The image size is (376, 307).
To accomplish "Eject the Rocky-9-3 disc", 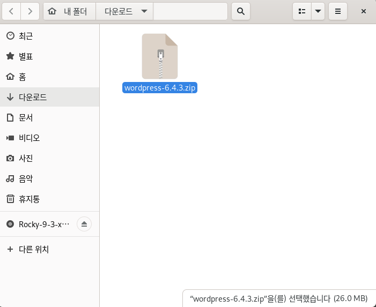I will point(84,224).
